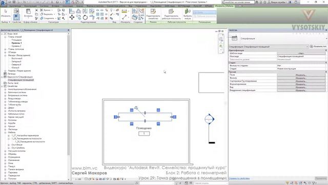This screenshot has width=328, height=185.
Task: Click the schedule type icon in Properties
Action: [x=235, y=39]
